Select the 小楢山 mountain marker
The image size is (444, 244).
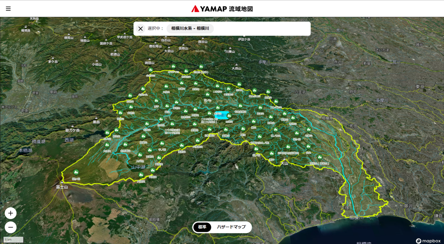(97, 63)
